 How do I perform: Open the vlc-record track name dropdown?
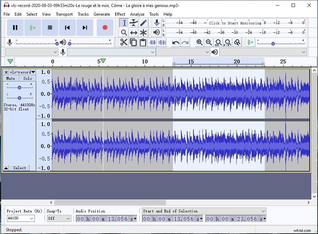point(33,72)
